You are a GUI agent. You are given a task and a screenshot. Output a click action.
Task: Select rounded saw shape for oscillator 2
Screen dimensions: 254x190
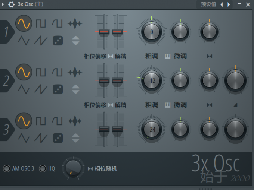58,72
